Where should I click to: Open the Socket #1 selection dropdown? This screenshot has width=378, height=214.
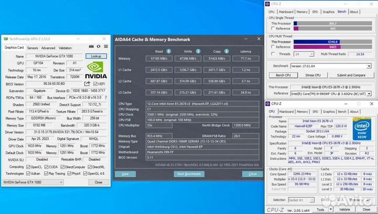[301, 200]
